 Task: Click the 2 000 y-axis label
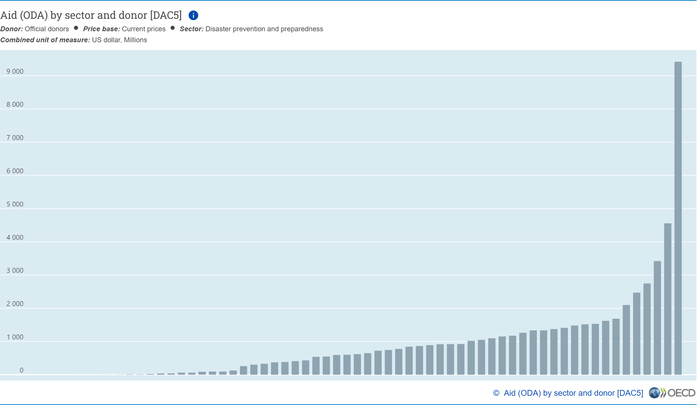point(15,304)
